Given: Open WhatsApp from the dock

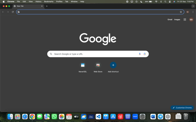Looking at the screenshot, I should [54, 117].
